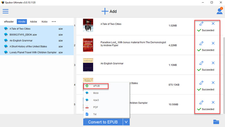This screenshot has width=225, height=127.
Task: Click A Tale of Two Cities title in main list
Action: [111, 24]
